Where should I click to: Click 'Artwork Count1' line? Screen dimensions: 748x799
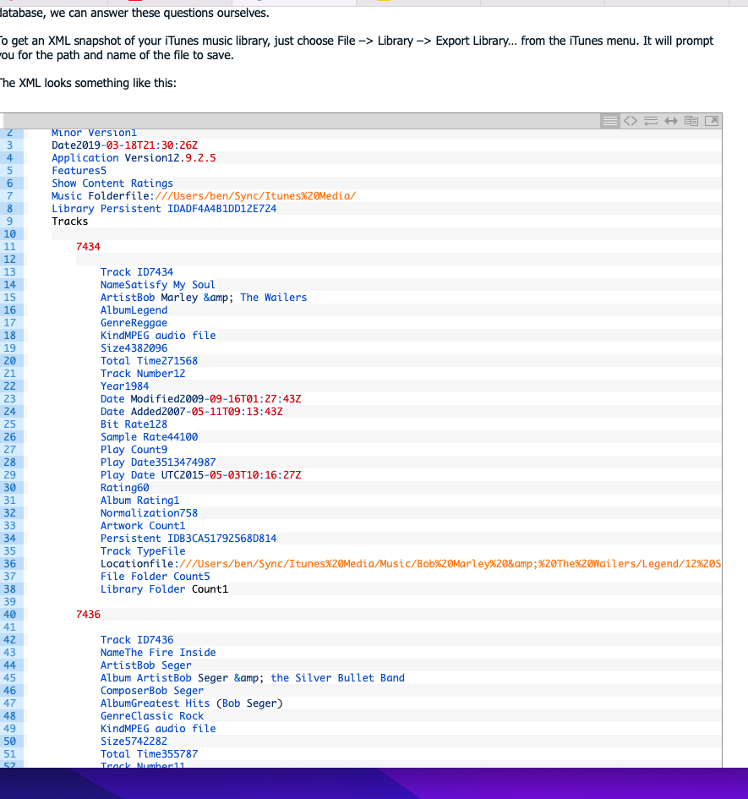(x=143, y=526)
